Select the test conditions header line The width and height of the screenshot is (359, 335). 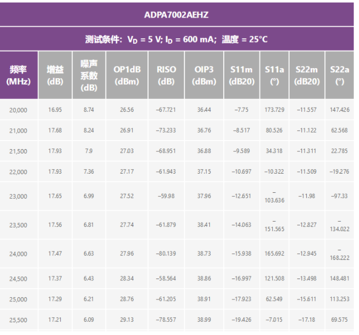pyautogui.click(x=176, y=39)
